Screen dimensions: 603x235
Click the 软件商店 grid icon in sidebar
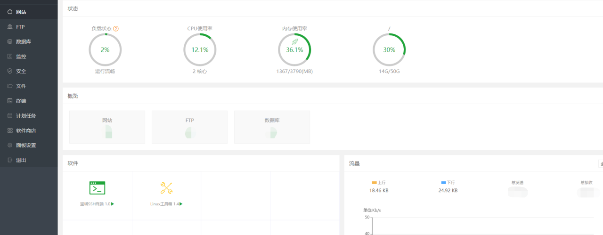coord(10,130)
